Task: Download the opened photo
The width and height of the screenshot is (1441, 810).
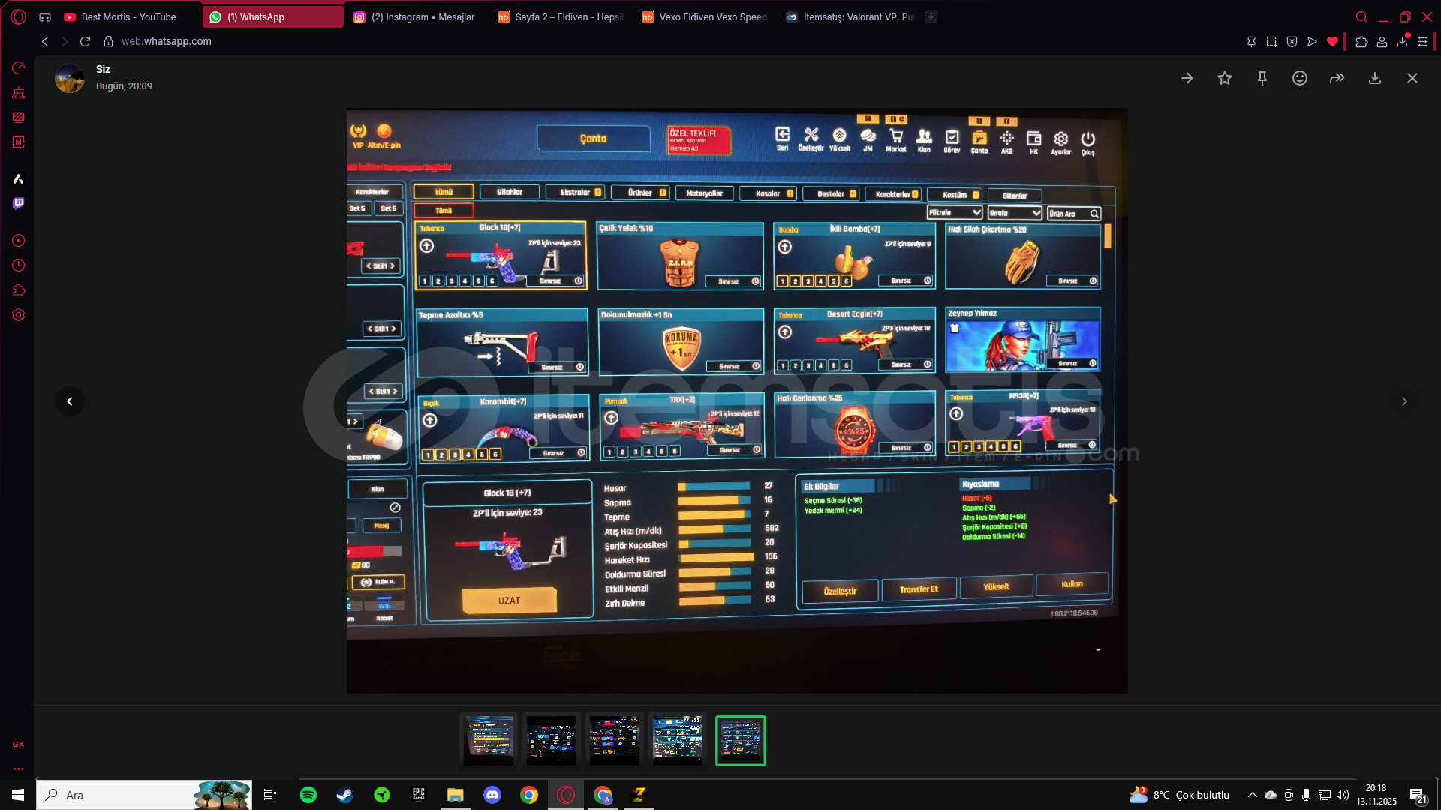Action: point(1375,78)
